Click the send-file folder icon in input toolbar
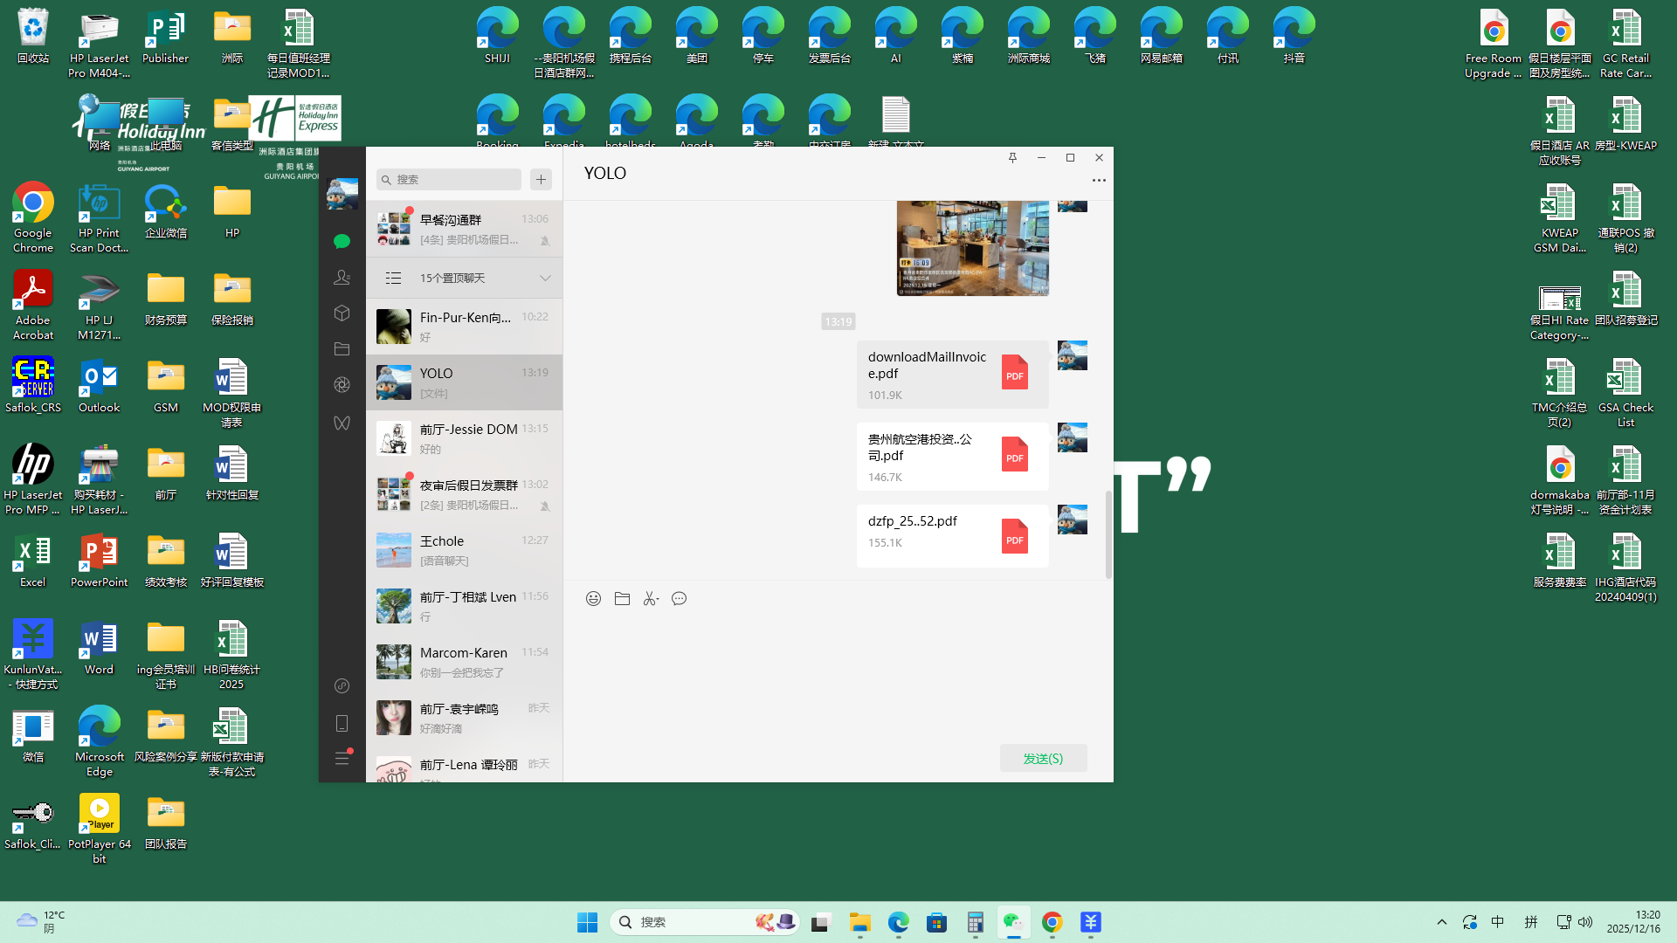The height and width of the screenshot is (943, 1677). pyautogui.click(x=622, y=599)
